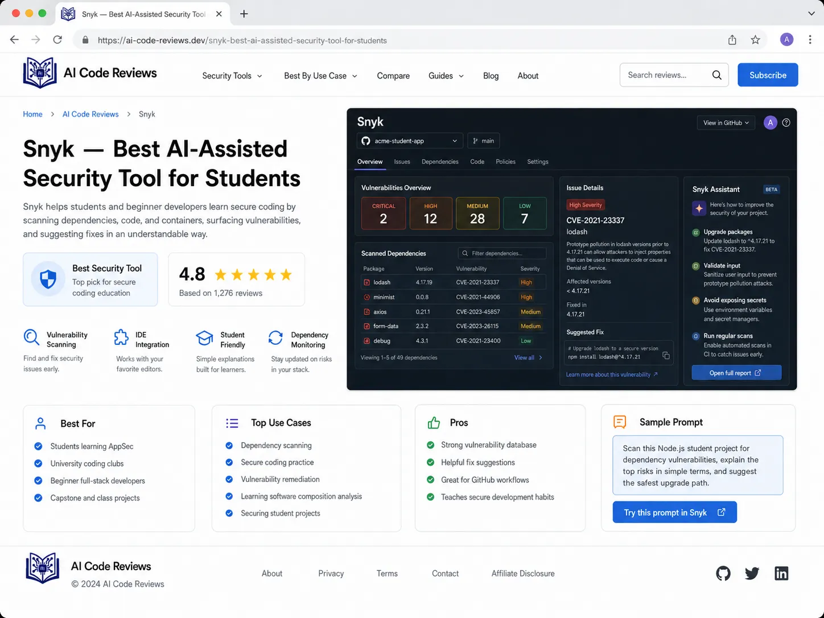Open the Compare nav item
The image size is (824, 618).
393,76
